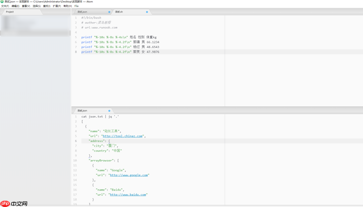Open the http://tool.chinaz.com link
The image size is (363, 207).
pos(122,136)
